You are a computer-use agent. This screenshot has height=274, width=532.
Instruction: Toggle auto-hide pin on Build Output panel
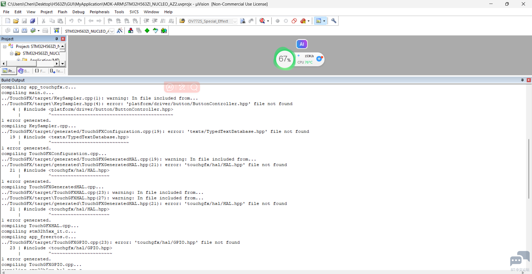(x=522, y=80)
